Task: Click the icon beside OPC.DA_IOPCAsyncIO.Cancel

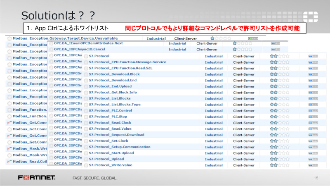Action: [51, 49]
